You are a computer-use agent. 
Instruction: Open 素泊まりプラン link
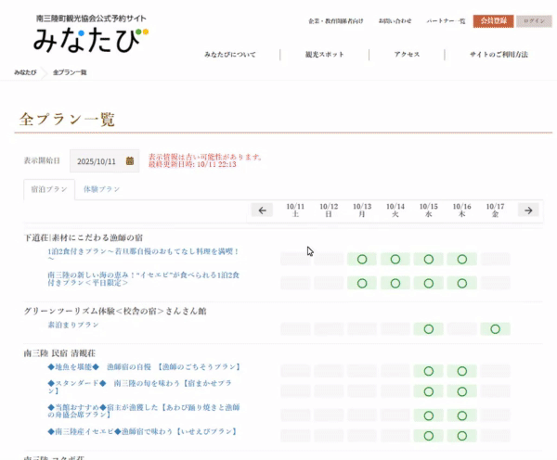[x=73, y=325]
